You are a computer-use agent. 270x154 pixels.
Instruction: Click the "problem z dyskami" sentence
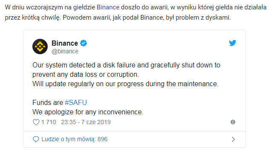coord(146,17)
